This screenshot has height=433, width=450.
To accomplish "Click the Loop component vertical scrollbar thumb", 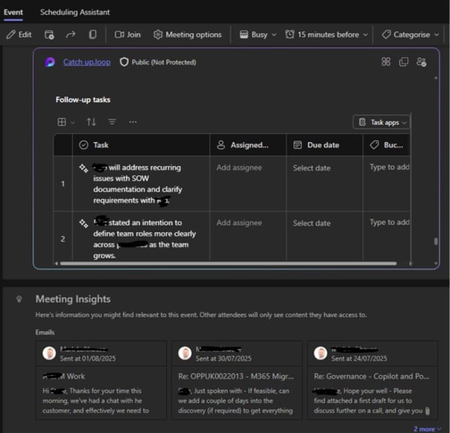I will click(x=436, y=241).
